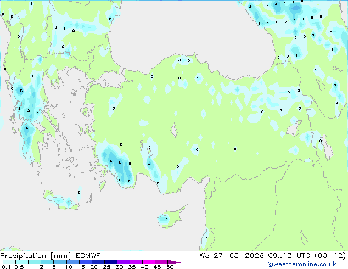
Task: Click the 'We 27-05-2026' date text
Action: pos(232,256)
